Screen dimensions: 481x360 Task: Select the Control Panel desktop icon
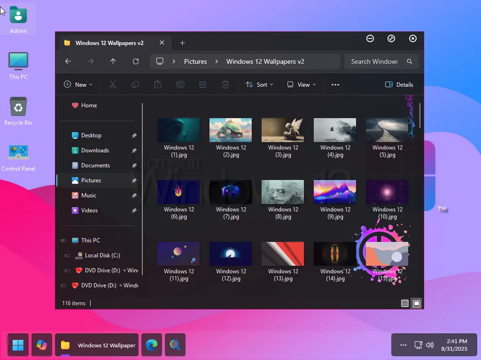(18, 157)
